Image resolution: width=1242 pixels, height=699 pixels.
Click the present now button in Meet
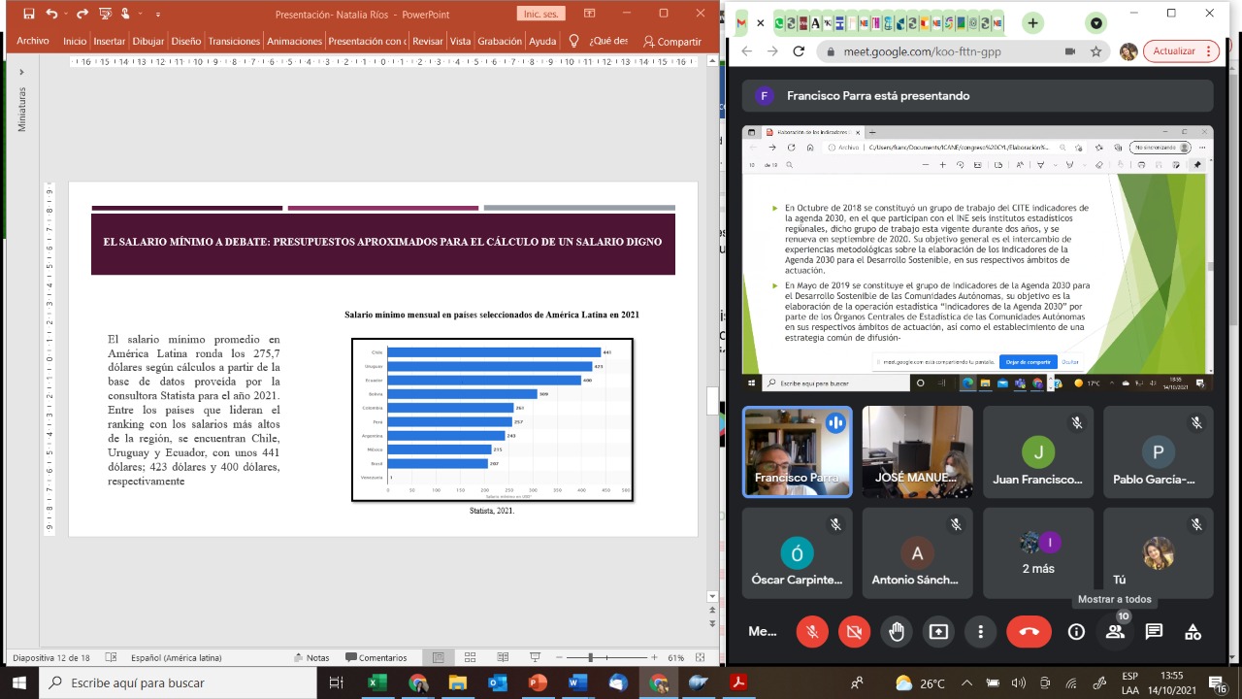(938, 631)
